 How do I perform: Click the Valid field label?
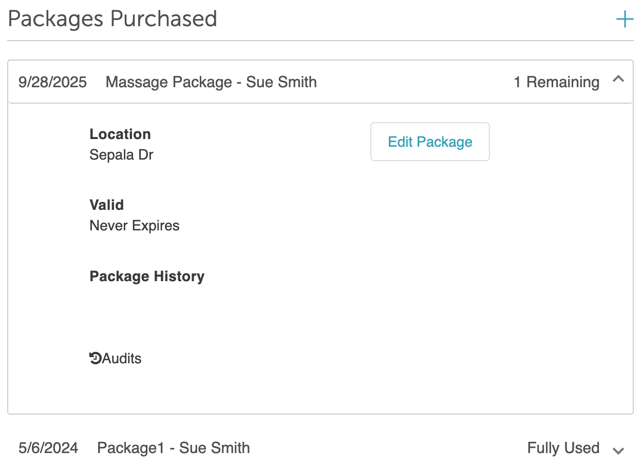[x=107, y=205]
